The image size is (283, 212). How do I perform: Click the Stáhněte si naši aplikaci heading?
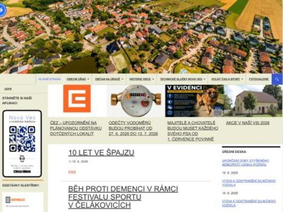coord(17,101)
